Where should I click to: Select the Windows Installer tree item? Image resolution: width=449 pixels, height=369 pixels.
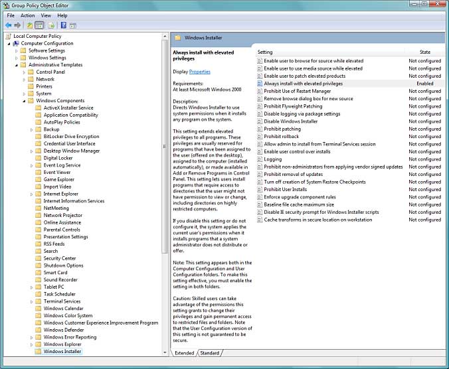click(x=62, y=351)
